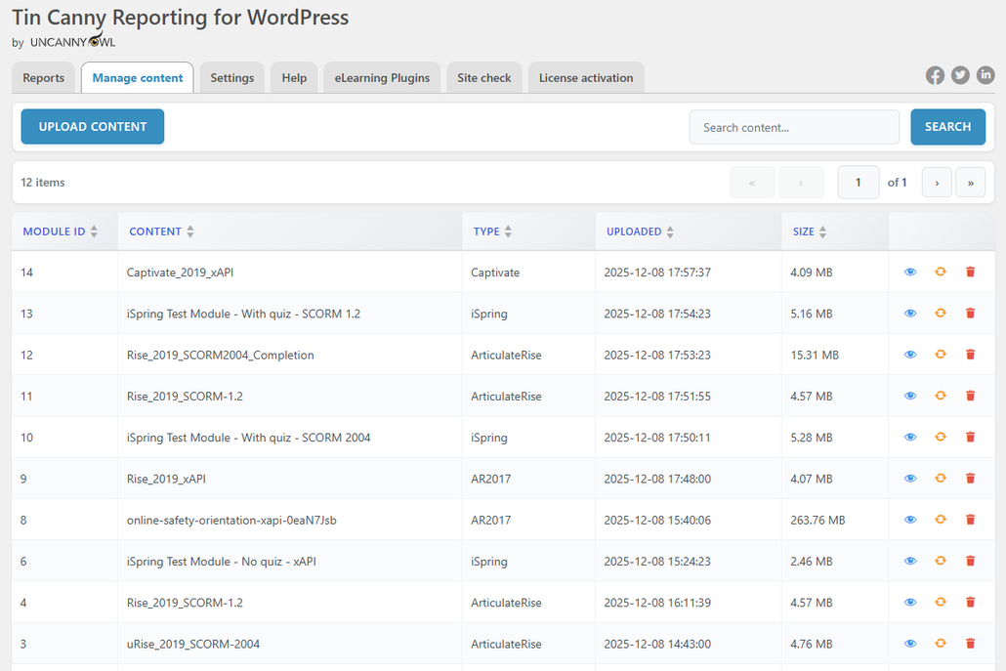1006x671 pixels.
Task: Open the Reports tab
Action: (44, 77)
